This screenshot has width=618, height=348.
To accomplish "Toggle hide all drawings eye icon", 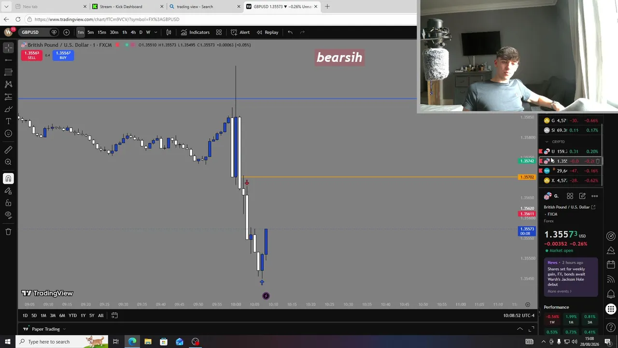I will click(8, 215).
